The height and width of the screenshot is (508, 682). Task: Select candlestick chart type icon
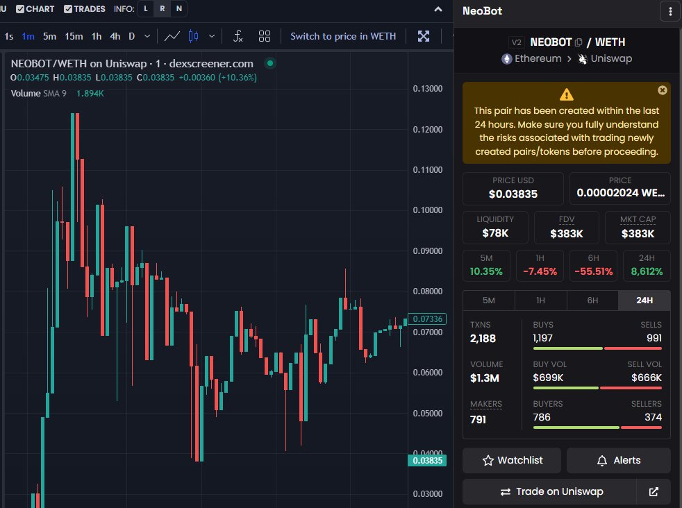(x=194, y=37)
